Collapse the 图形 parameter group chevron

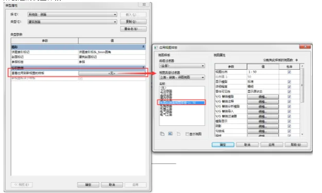point(143,47)
